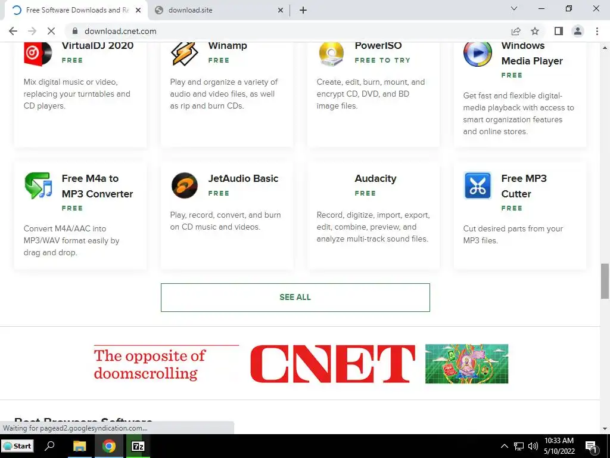Image resolution: width=610 pixels, height=458 pixels.
Task: Click 'Create, edit, burn, mount' description
Action: pos(371,94)
